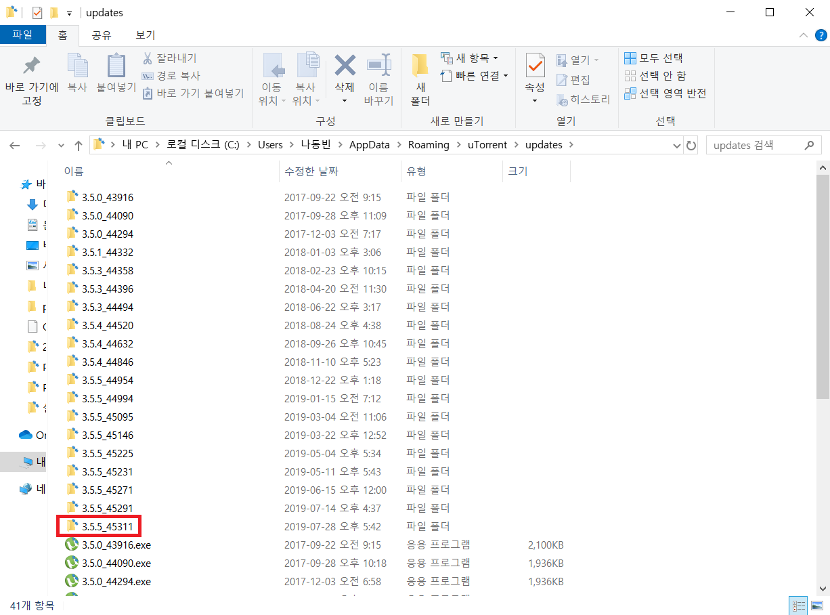Click 선택 안 함 select none
This screenshot has height=615, width=830.
[x=655, y=76]
